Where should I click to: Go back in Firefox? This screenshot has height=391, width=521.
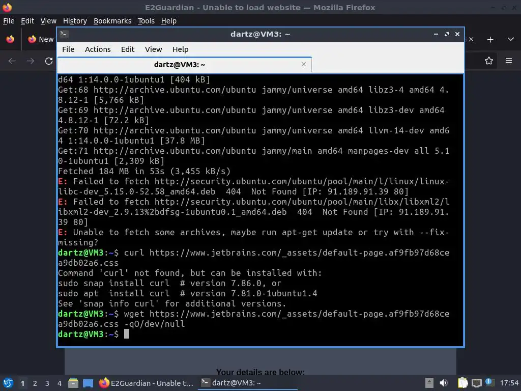click(x=12, y=61)
